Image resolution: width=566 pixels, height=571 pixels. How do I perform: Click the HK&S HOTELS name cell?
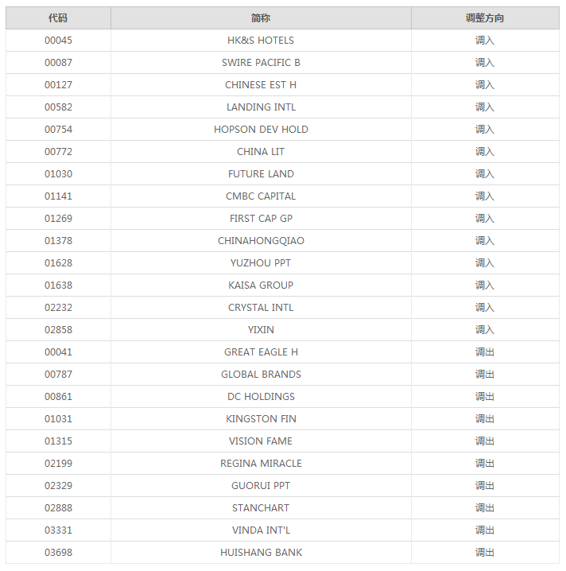261,41
